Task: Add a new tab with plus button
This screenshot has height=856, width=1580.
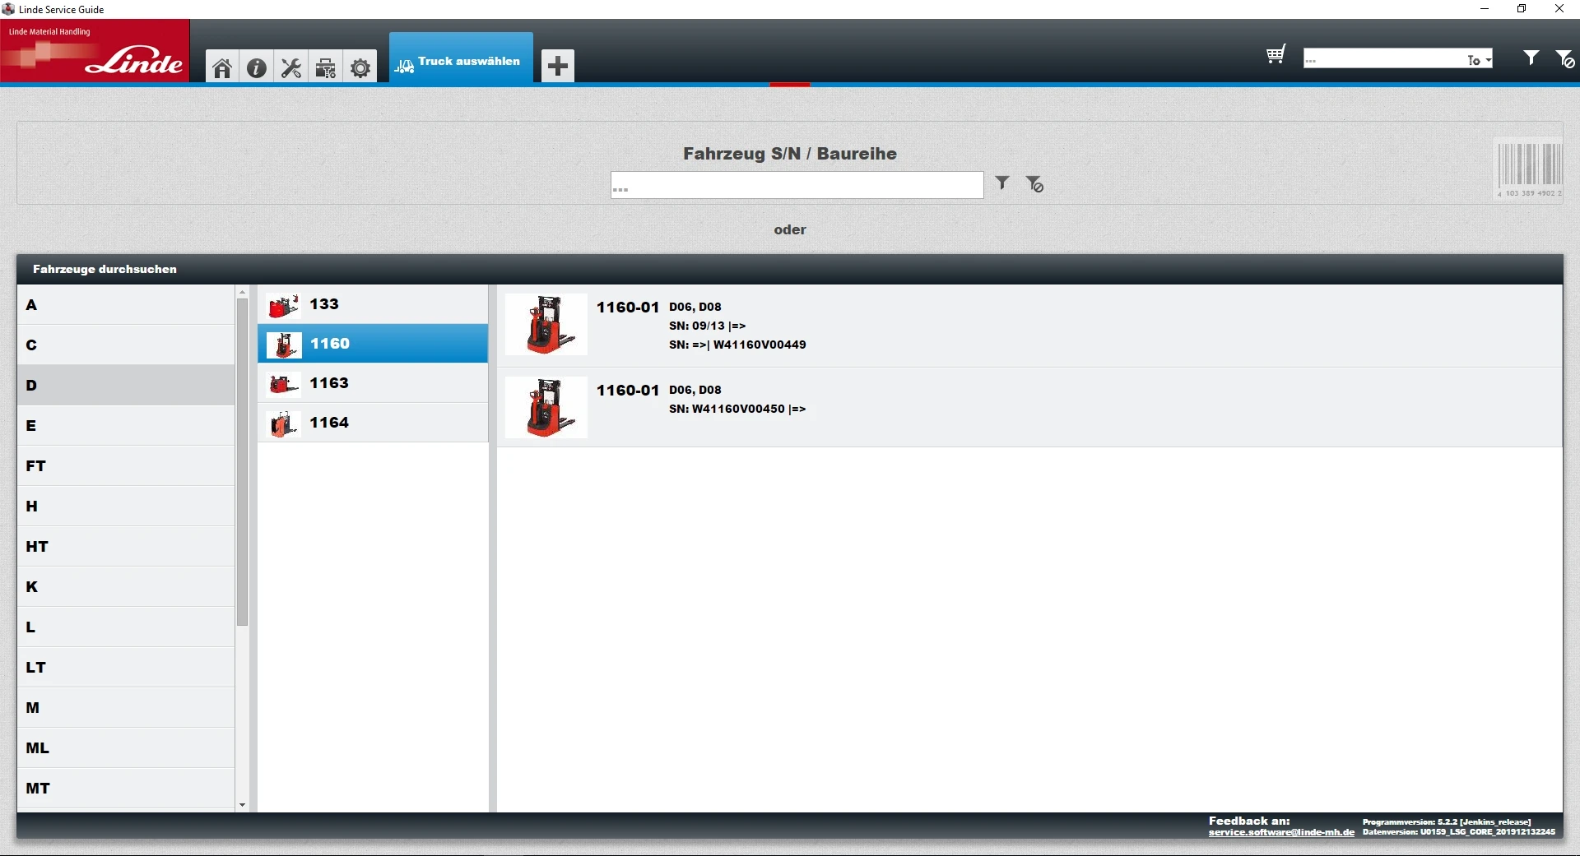Action: [558, 66]
